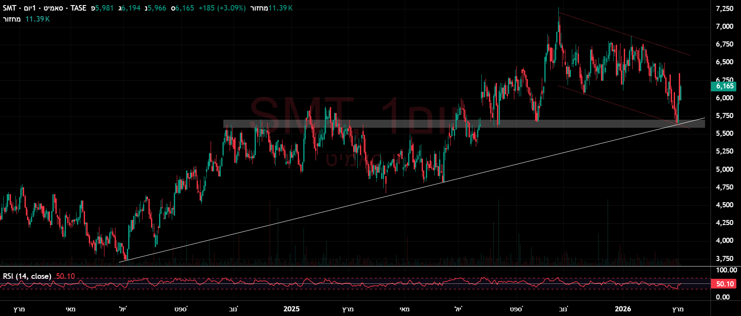Click the RSI legend value 50.10
The height and width of the screenshot is (316, 741).
point(65,276)
